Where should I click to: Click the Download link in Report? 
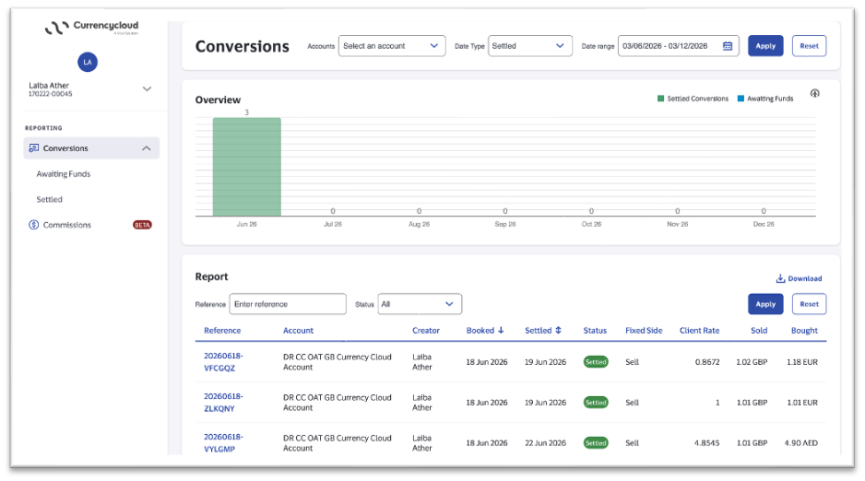pos(799,278)
